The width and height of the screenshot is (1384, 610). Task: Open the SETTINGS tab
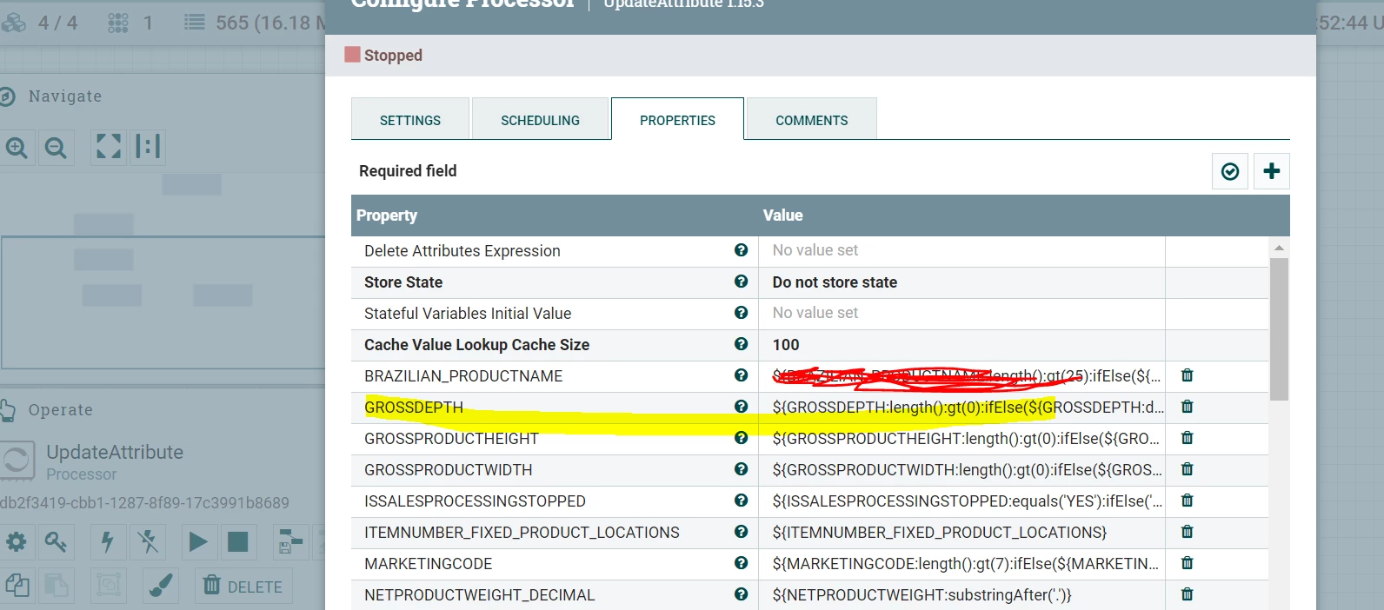point(410,119)
